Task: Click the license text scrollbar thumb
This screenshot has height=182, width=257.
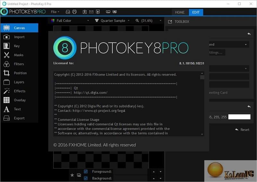Action: tap(202, 77)
